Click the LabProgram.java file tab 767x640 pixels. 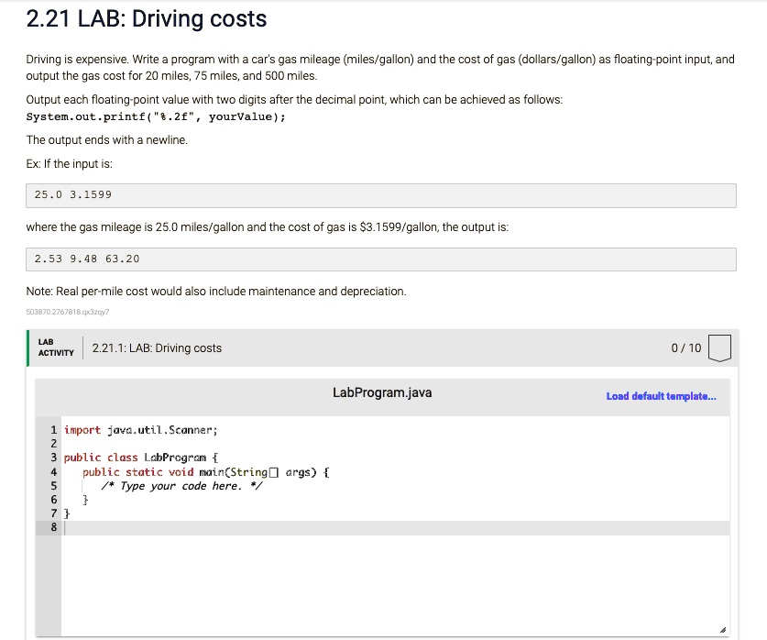click(x=384, y=392)
